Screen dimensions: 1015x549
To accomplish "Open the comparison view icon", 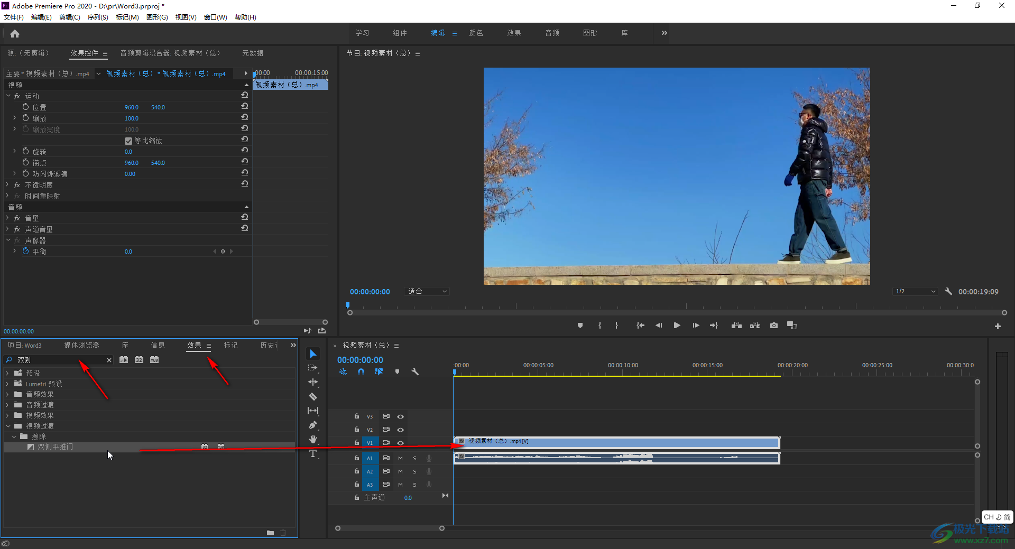I will (x=792, y=325).
